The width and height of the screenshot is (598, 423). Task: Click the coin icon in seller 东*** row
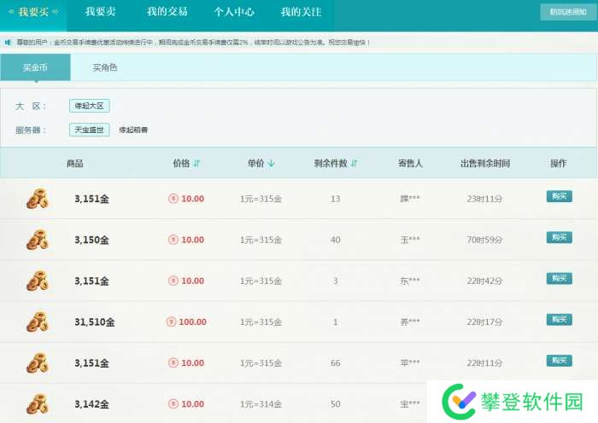37,281
